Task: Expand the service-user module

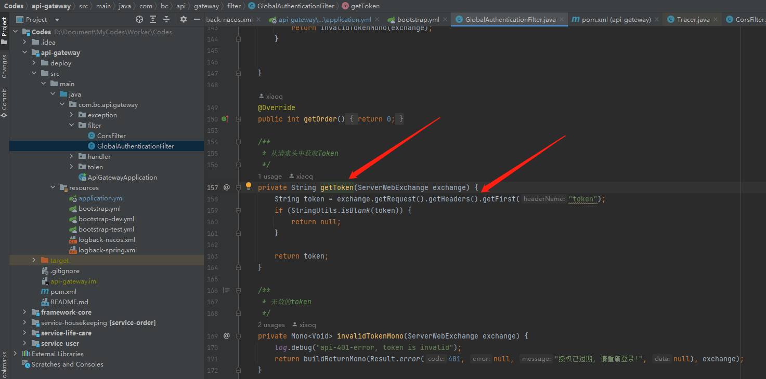Action: pyautogui.click(x=24, y=343)
